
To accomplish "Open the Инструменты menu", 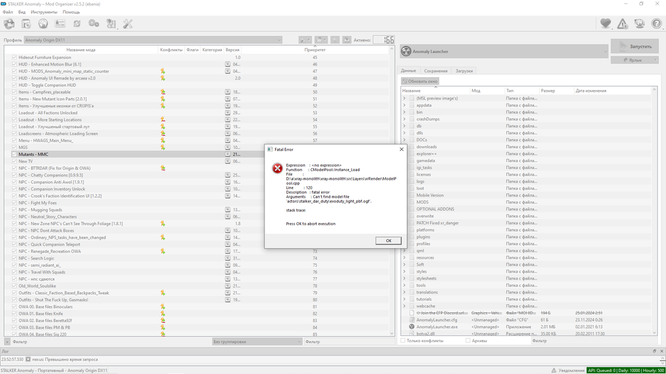I will (44, 12).
